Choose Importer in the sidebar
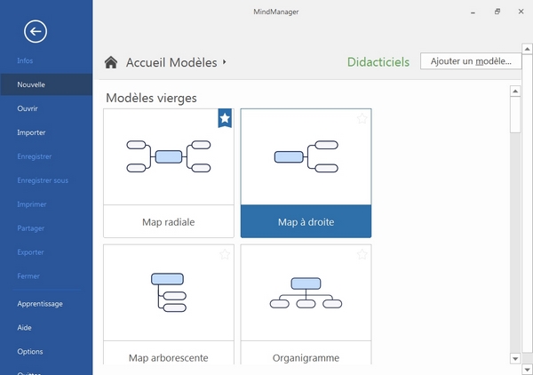The image size is (533, 375). coord(31,132)
